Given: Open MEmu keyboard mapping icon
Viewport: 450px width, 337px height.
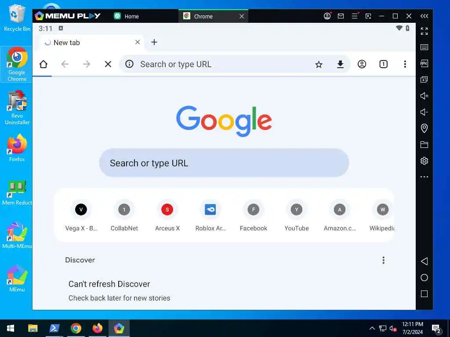Looking at the screenshot, I should [x=424, y=47].
